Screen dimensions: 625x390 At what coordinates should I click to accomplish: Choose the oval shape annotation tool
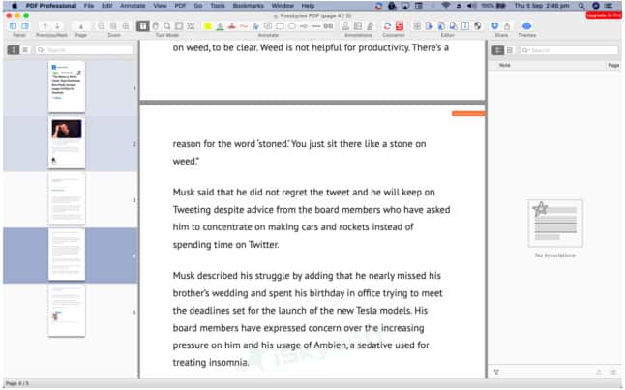coord(292,26)
